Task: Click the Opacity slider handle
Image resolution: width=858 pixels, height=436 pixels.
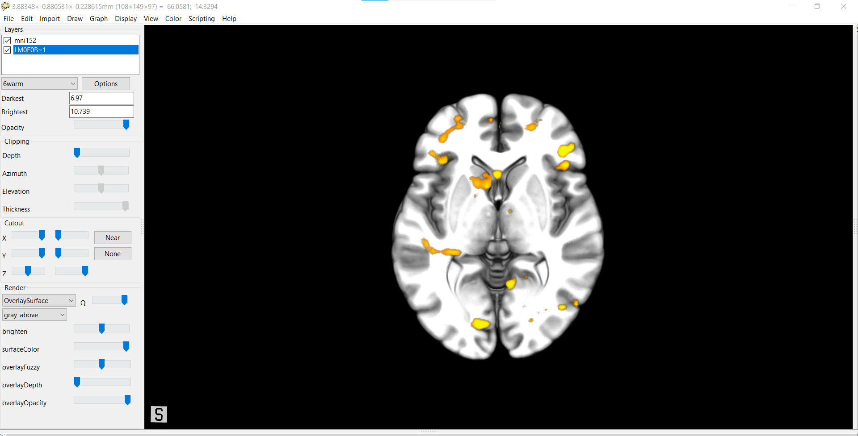Action: pyautogui.click(x=126, y=125)
